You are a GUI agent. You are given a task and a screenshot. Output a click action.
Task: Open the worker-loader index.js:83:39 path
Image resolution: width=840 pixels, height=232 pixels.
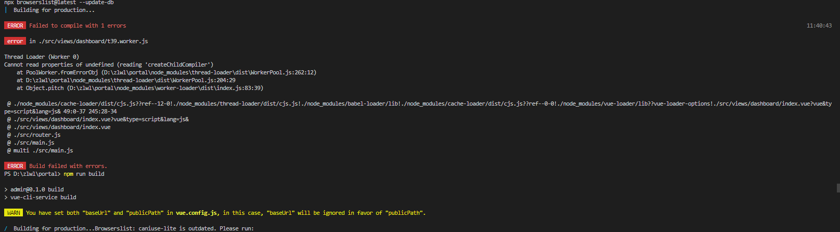point(166,88)
